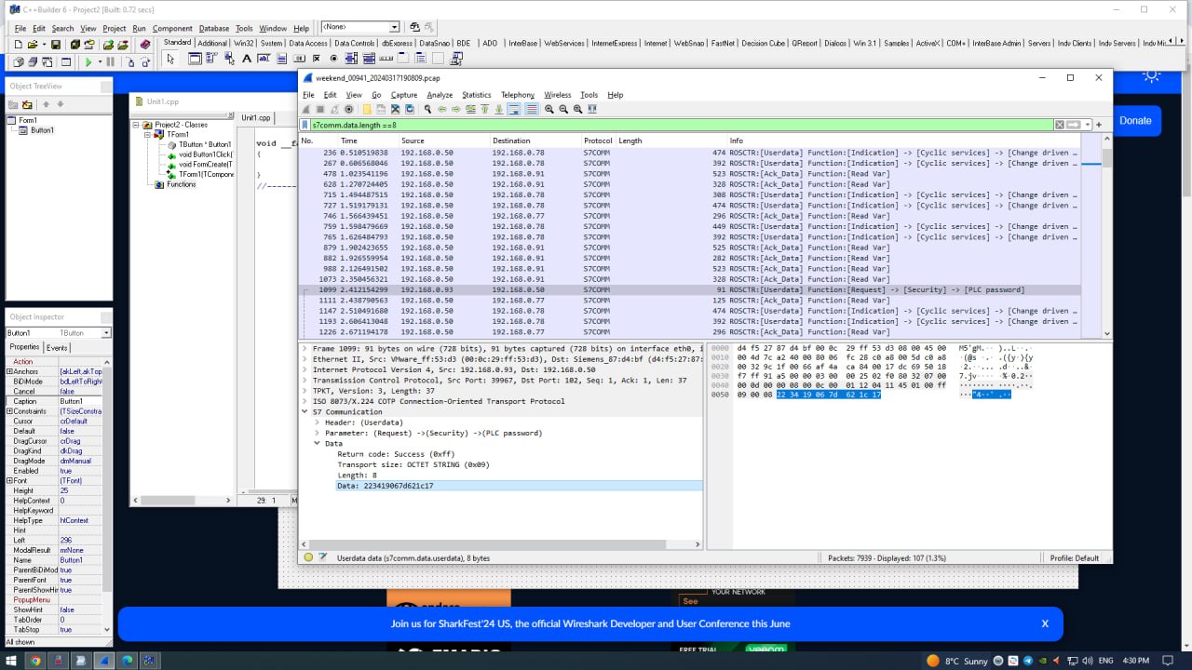Toggle colorize packet list button
The width and height of the screenshot is (1192, 670).
click(x=532, y=109)
